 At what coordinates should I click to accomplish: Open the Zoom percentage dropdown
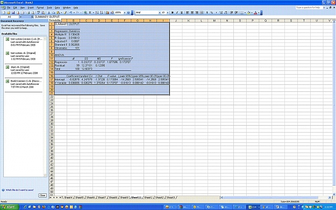click(x=125, y=13)
